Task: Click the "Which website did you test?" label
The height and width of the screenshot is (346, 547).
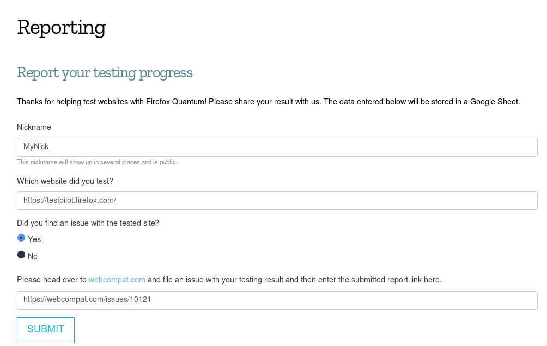Action: click(65, 181)
